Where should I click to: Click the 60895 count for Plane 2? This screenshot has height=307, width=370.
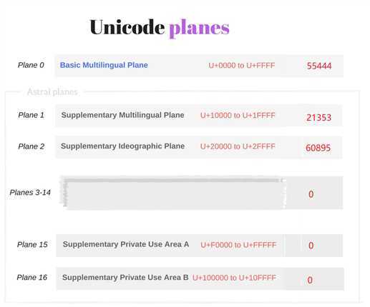click(x=318, y=148)
